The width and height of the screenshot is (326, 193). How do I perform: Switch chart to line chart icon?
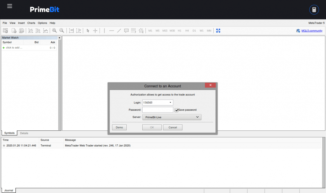coord(45,31)
